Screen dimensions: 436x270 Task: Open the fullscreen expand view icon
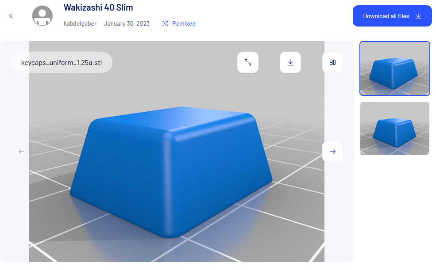248,63
